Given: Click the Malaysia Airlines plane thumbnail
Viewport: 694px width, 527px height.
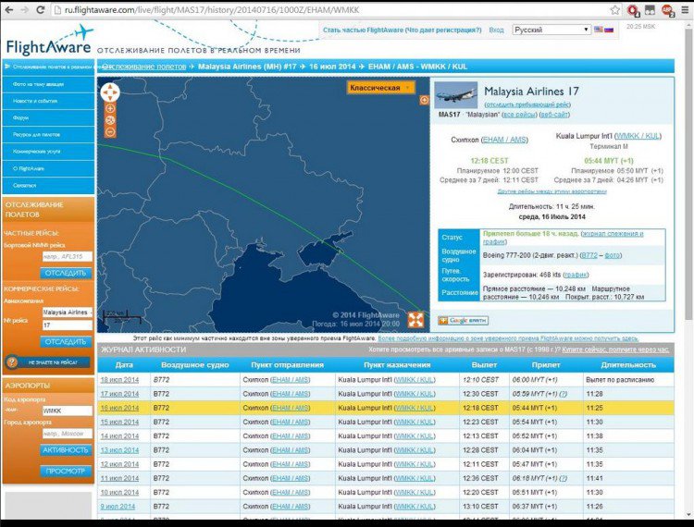Looking at the screenshot, I should click(x=455, y=95).
